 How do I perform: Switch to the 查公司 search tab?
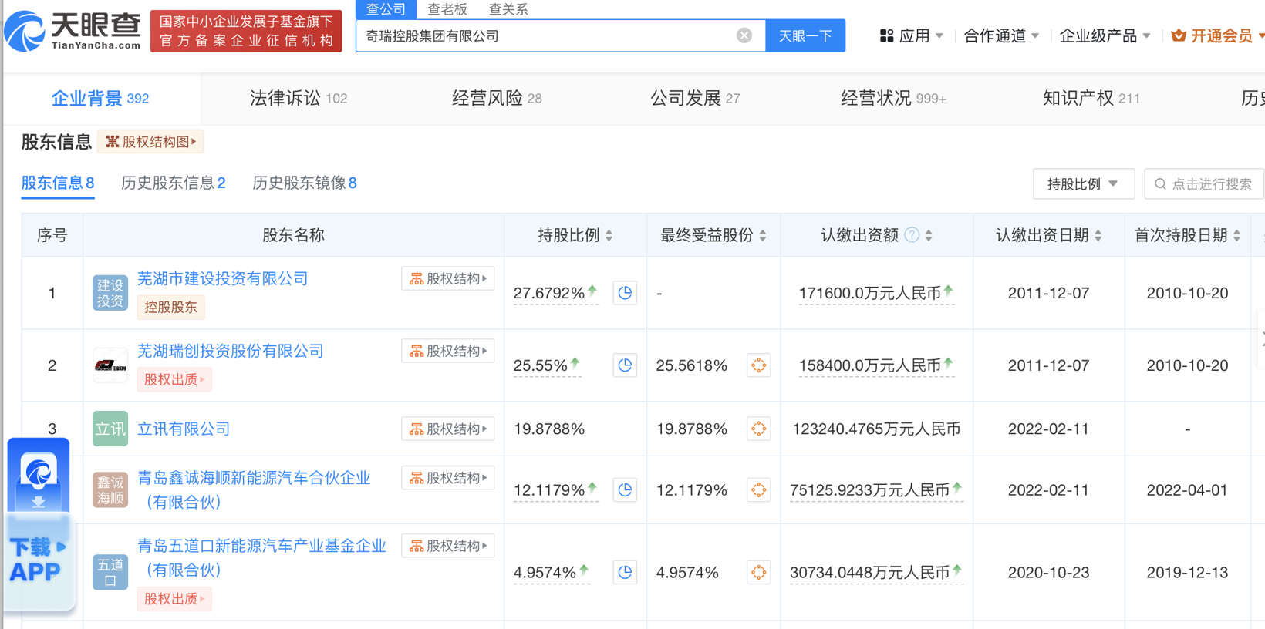(386, 9)
